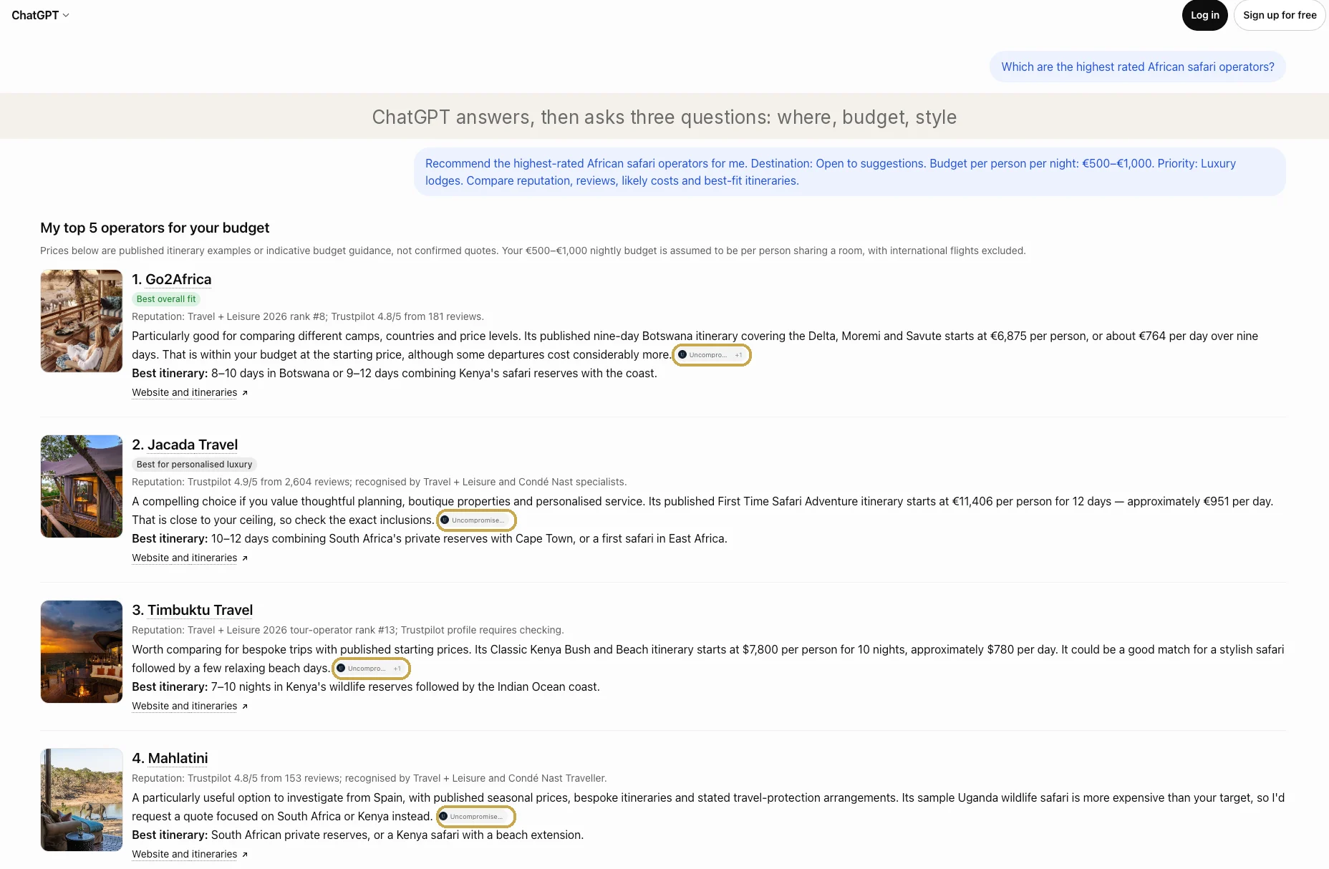The width and height of the screenshot is (1329, 869).
Task: Open Timbuktu Travel source citation chip
Action: [371, 669]
